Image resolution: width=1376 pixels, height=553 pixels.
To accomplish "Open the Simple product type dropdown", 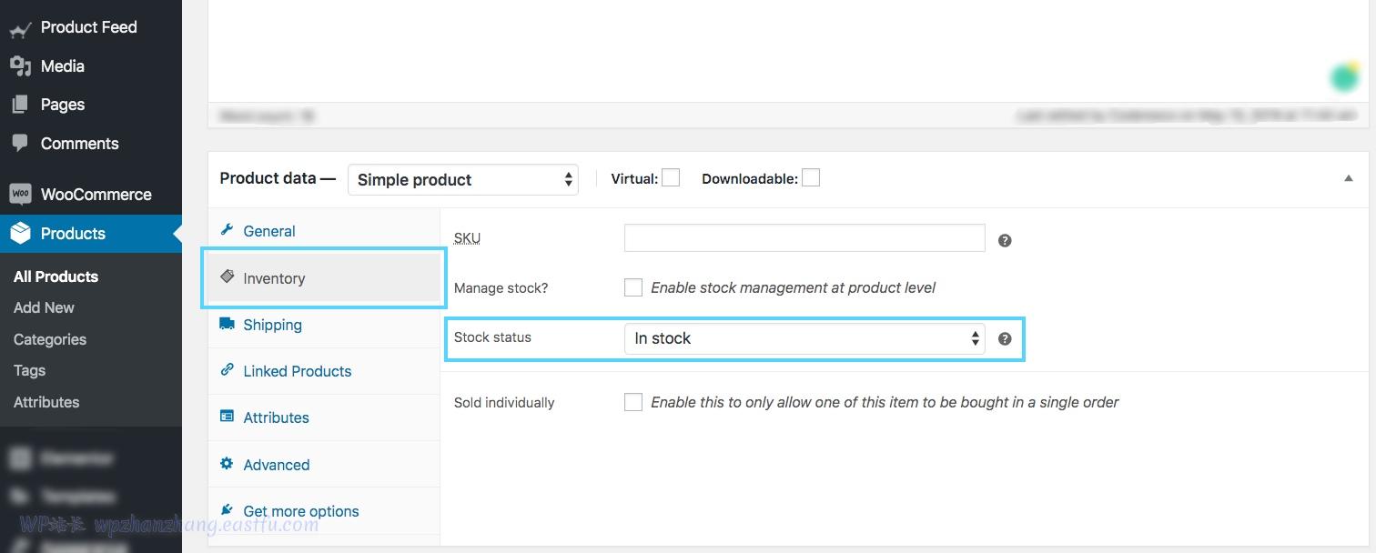I will pos(462,179).
